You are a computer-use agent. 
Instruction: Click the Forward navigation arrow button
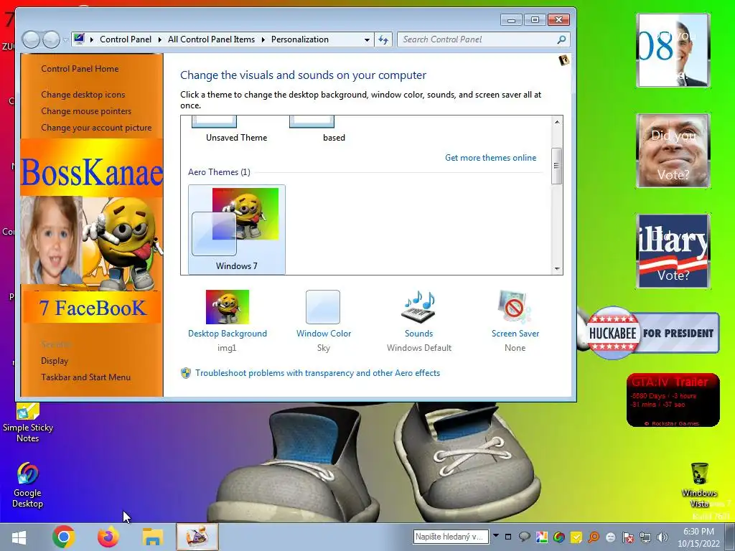(51, 40)
